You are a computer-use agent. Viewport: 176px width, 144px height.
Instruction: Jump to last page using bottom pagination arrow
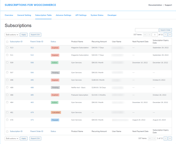[170, 138]
